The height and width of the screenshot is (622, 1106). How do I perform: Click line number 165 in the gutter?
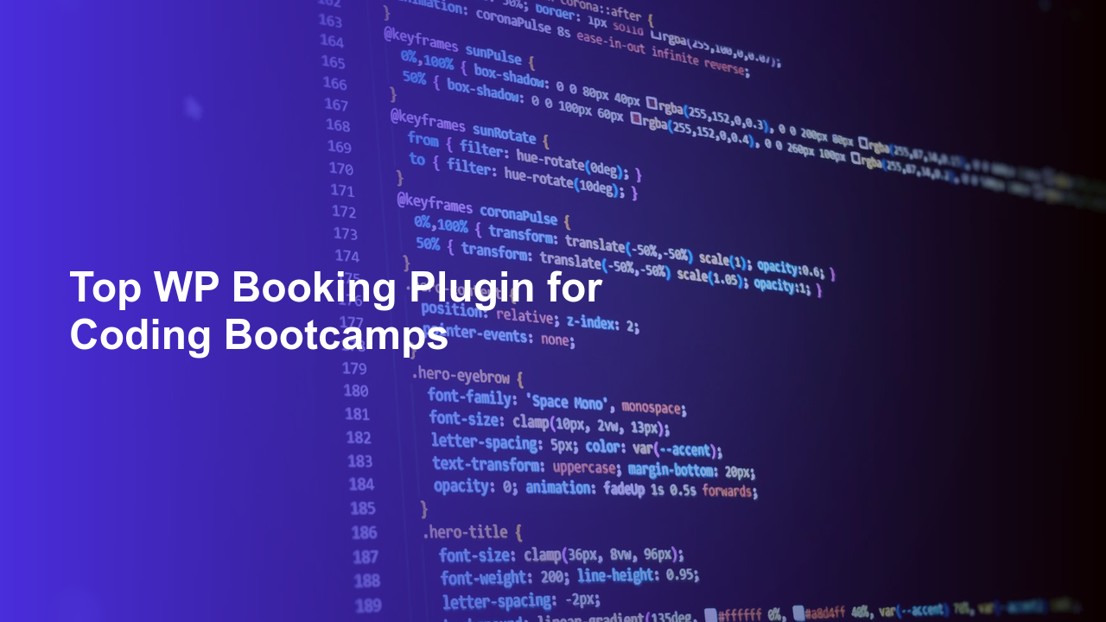tap(334, 62)
